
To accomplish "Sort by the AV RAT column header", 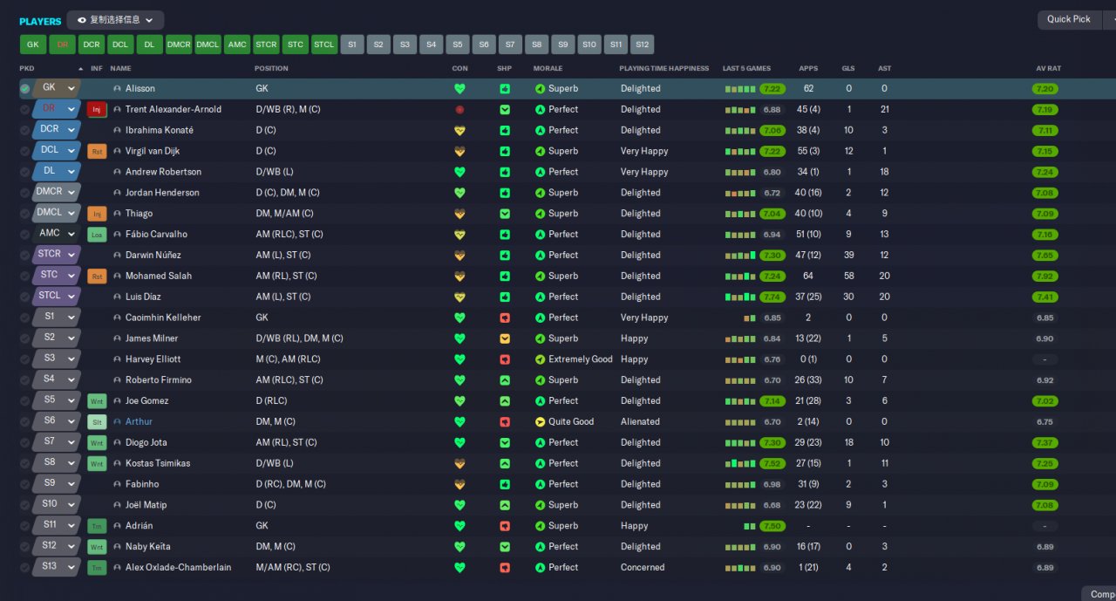I will [1048, 68].
